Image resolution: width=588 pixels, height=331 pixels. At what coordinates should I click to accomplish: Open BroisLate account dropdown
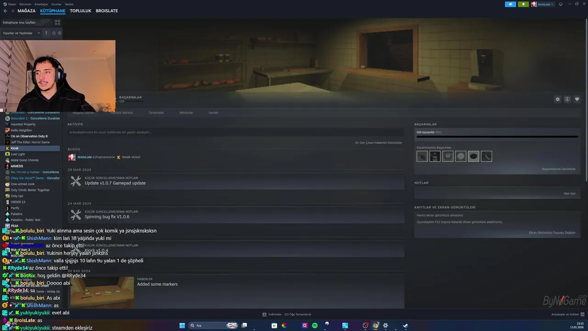[543, 4]
